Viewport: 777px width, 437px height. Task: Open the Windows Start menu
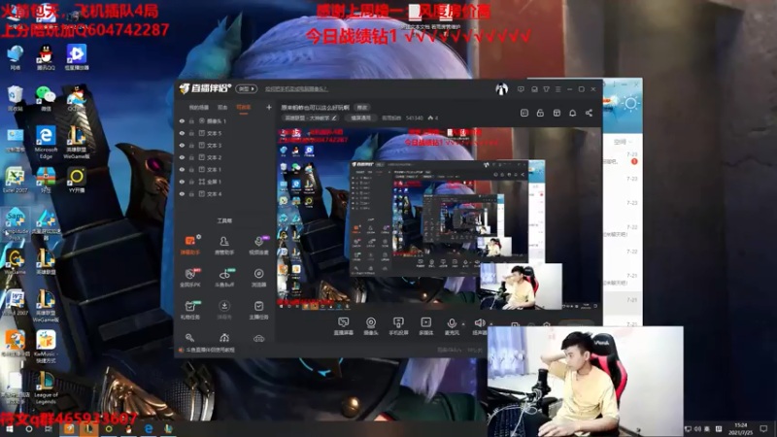[9, 429]
